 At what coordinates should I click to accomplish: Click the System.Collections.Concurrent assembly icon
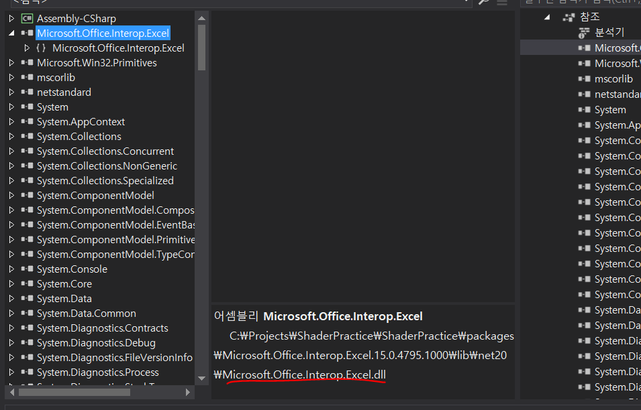pyautogui.click(x=28, y=151)
